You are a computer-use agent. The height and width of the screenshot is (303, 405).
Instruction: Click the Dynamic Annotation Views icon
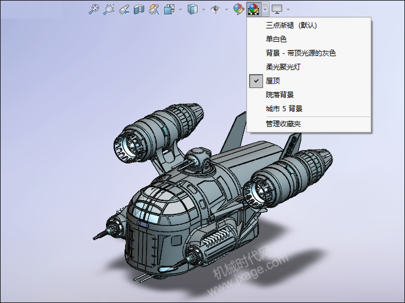pyautogui.click(x=154, y=9)
